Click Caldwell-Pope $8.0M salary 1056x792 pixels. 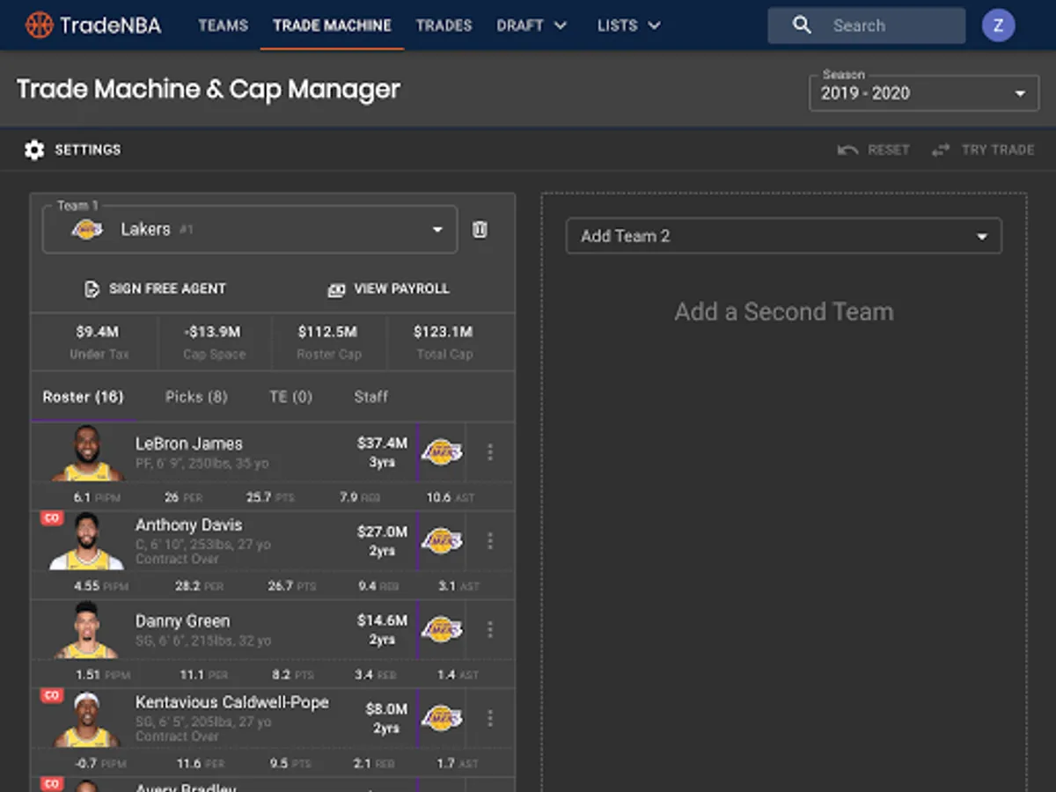click(x=387, y=709)
